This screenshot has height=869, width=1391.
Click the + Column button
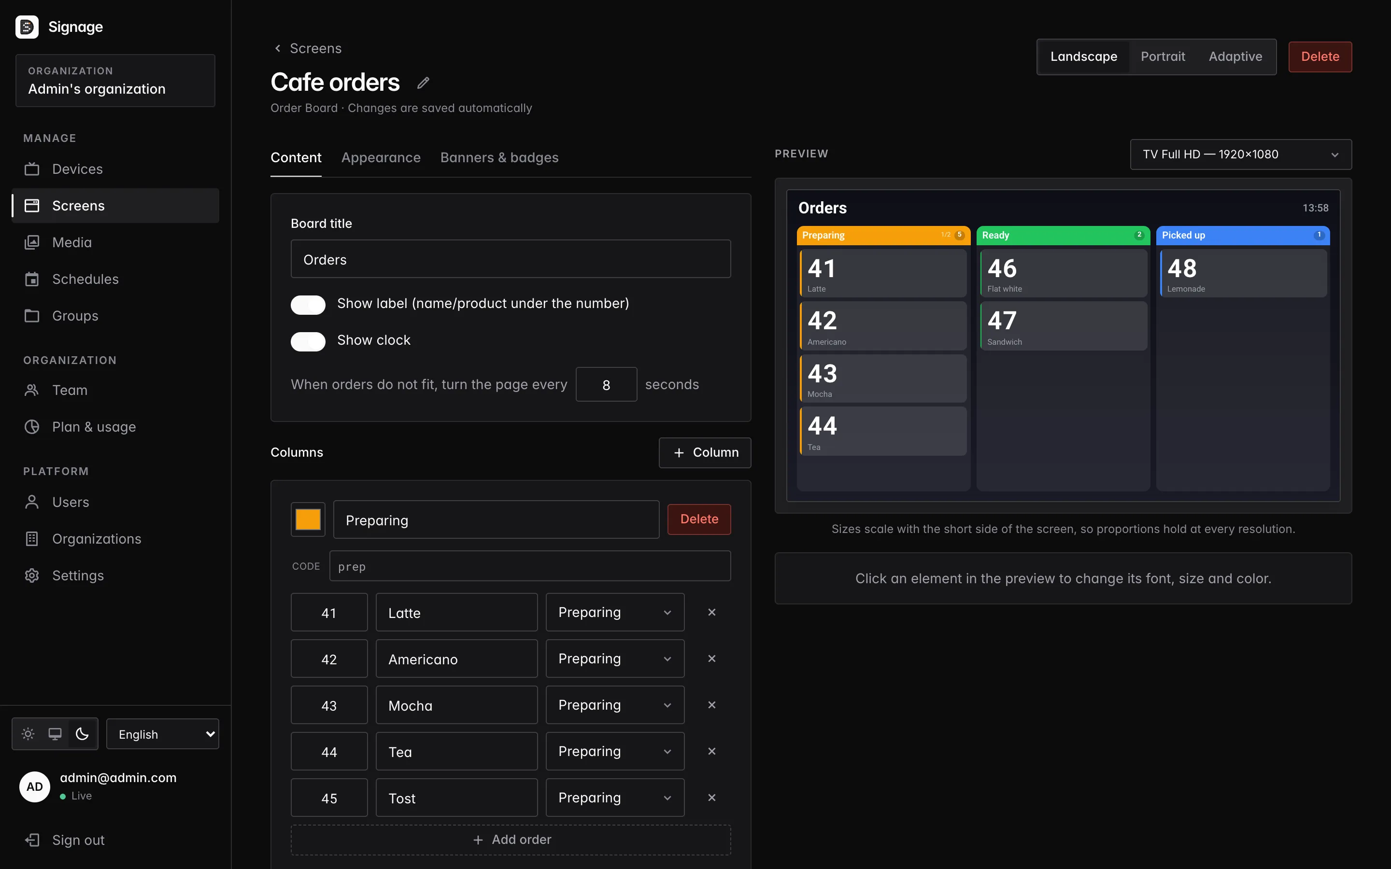(x=705, y=453)
